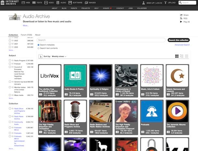This screenshot has width=198, height=151.
Task: Click the Donate heart icon
Action: pyautogui.click(x=111, y=8)
